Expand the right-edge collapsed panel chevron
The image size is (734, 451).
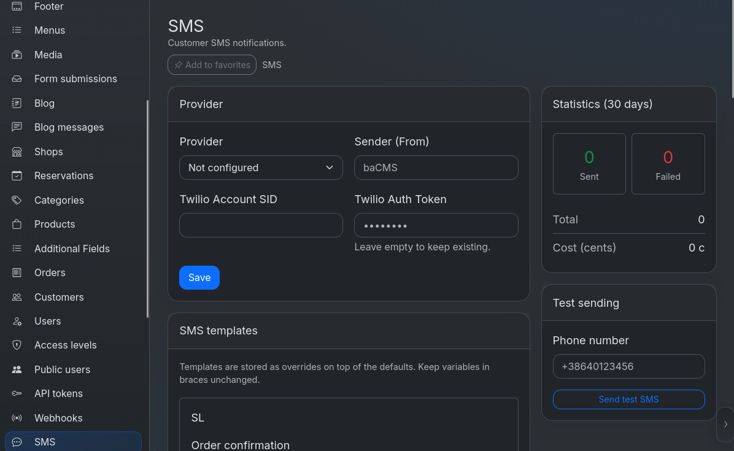pos(725,425)
